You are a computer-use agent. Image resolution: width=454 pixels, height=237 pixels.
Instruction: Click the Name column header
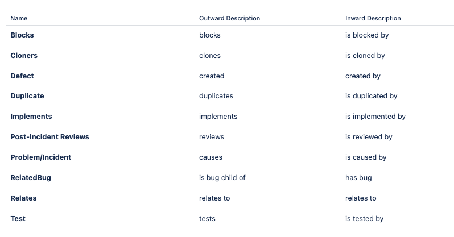(x=19, y=18)
